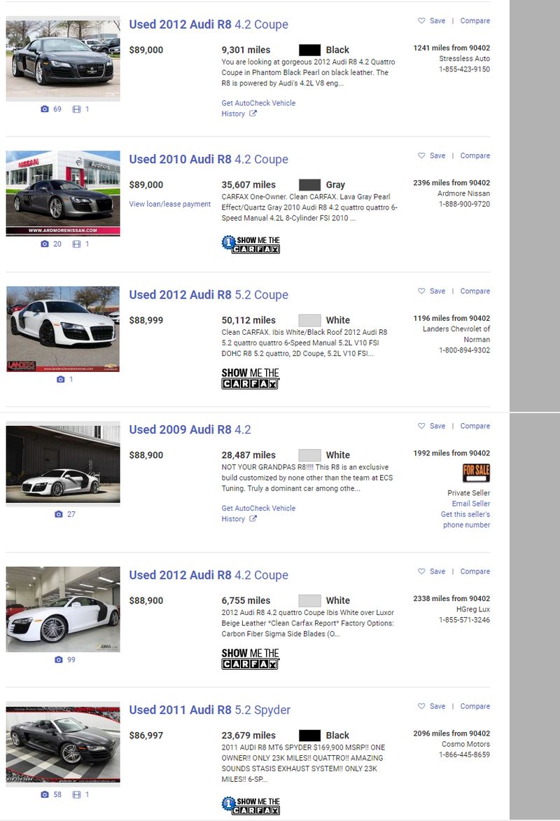Image resolution: width=560 pixels, height=821 pixels.
Task: Open the white R8 showroom photo from HGreg Lux
Action: click(x=63, y=609)
